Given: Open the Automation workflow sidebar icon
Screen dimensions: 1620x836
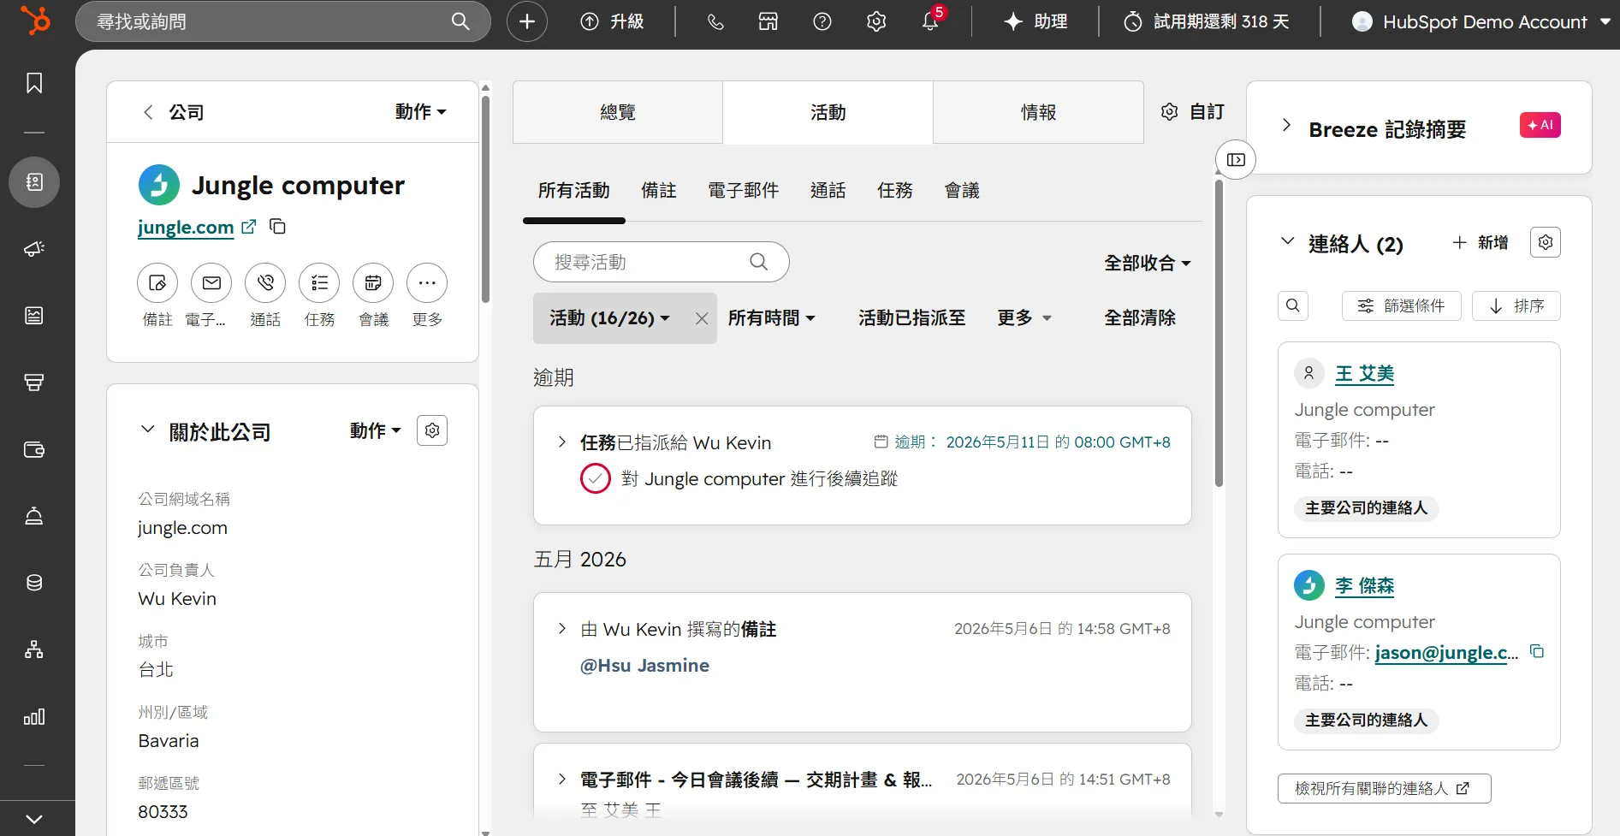Looking at the screenshot, I should (x=34, y=649).
